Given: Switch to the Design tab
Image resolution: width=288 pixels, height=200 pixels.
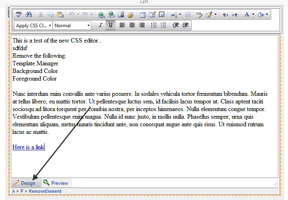Looking at the screenshot, I should 26,183.
